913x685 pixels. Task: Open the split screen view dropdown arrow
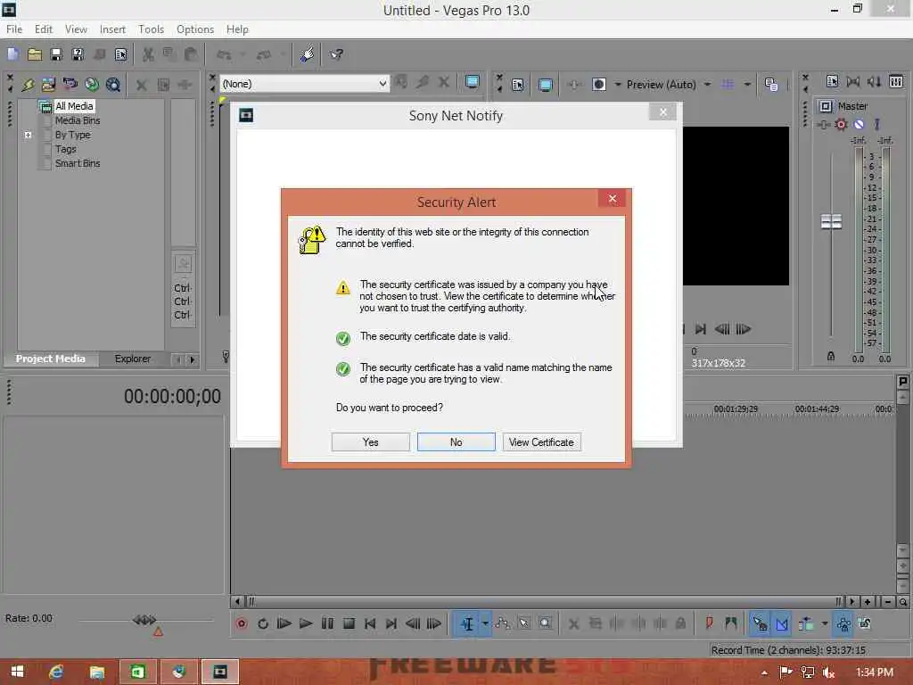(x=618, y=85)
